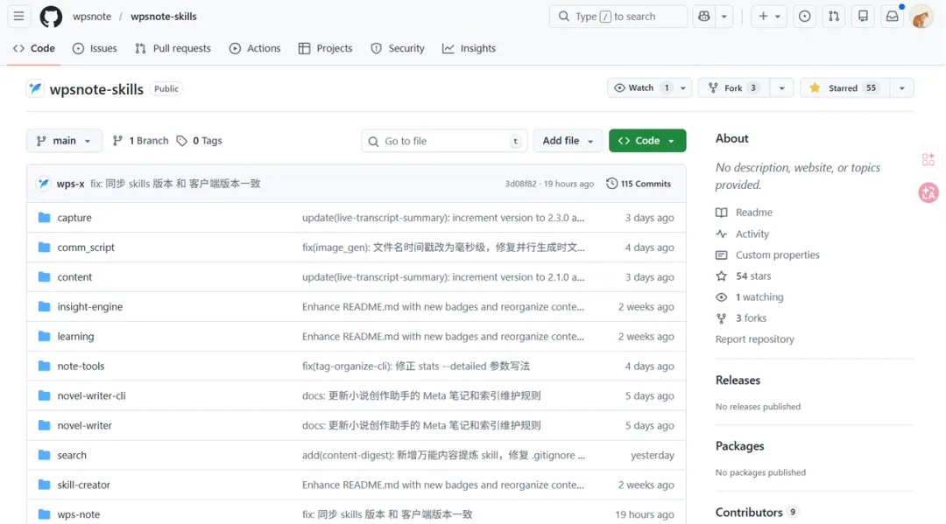The width and height of the screenshot is (946, 524).
Task: Click the capture folder icon
Action: (x=44, y=218)
